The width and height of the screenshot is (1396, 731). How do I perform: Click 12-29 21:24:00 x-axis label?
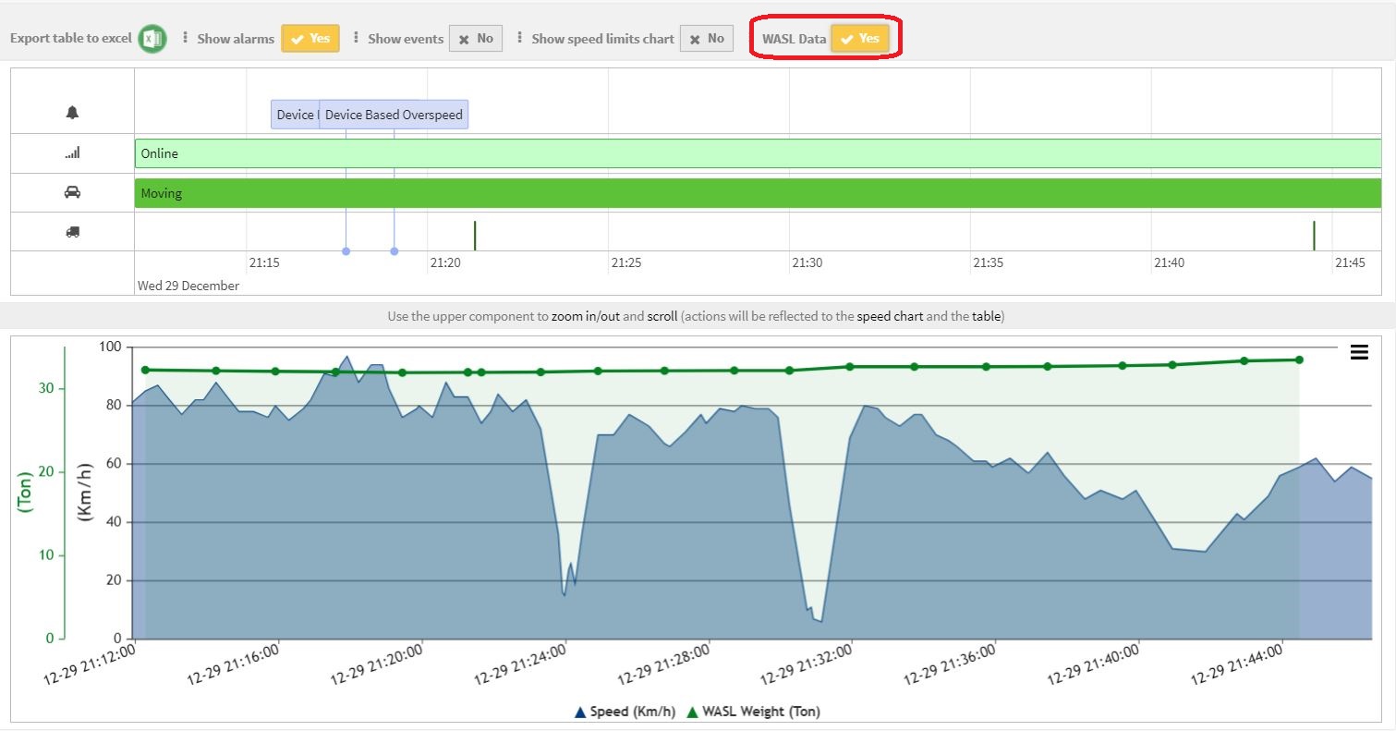tap(522, 664)
